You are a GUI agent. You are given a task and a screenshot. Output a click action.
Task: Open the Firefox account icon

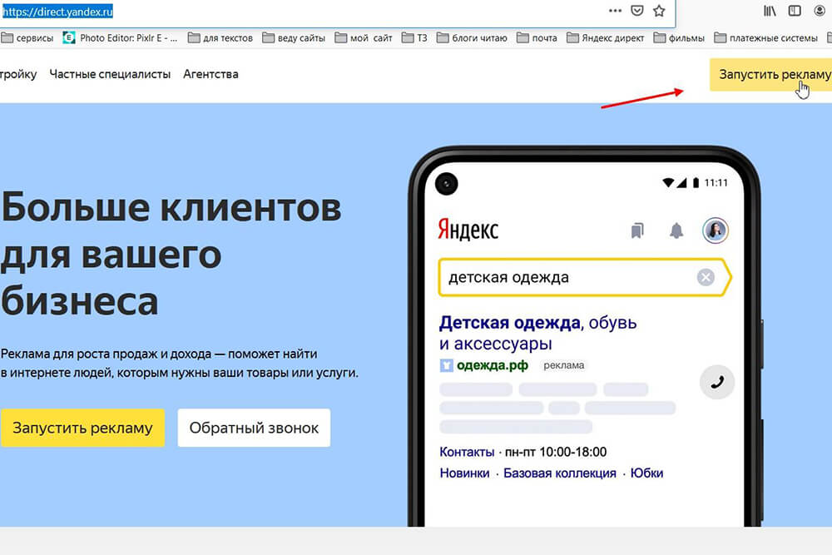pyautogui.click(x=820, y=11)
